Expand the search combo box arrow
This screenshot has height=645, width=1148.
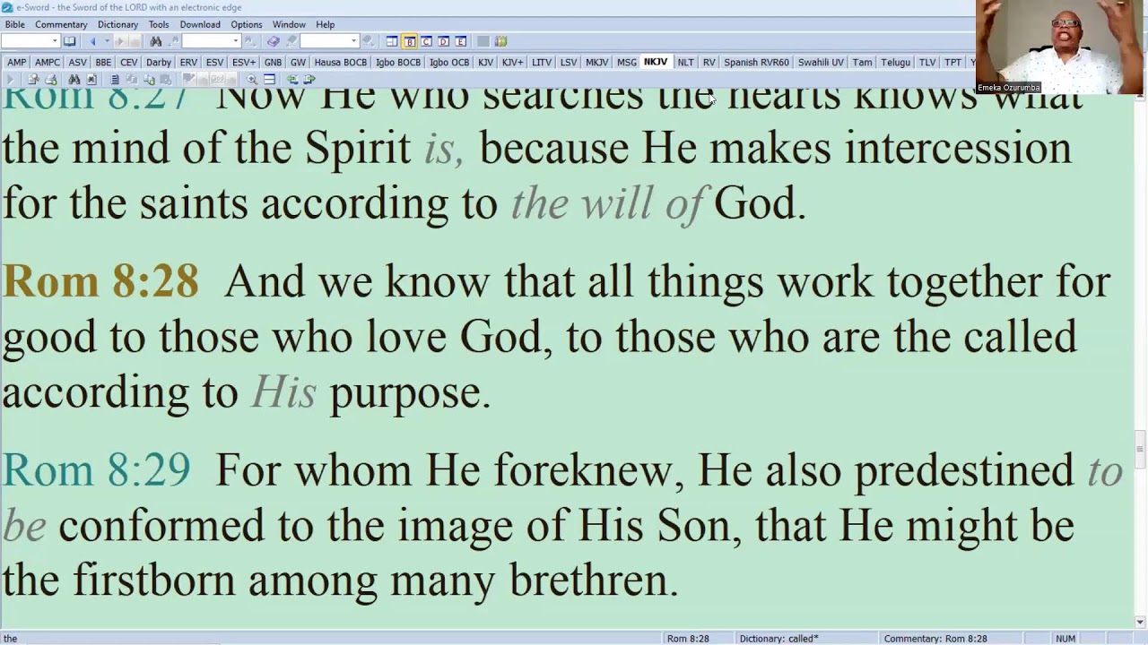[x=236, y=41]
